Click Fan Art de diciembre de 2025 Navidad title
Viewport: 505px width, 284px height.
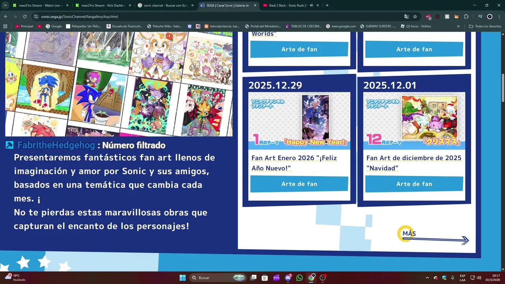414,163
